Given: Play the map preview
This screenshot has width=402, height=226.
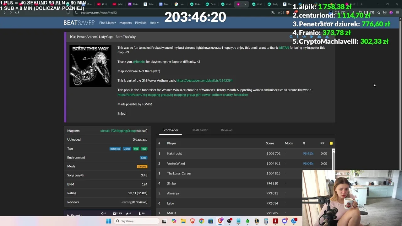Looking at the screenshot, I should coord(312,37).
